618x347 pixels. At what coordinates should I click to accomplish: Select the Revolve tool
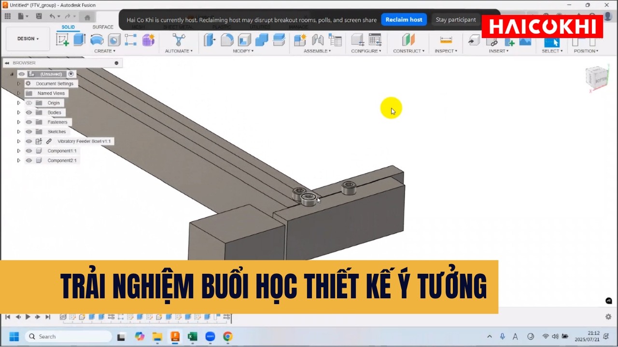pyautogui.click(x=97, y=40)
